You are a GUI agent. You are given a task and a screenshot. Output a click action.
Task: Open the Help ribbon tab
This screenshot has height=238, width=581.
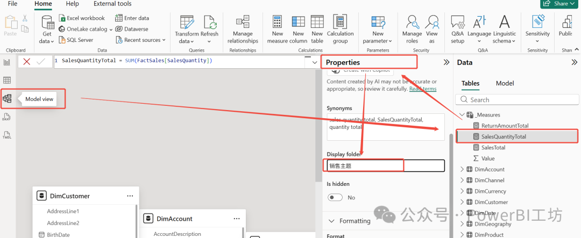coord(72,4)
